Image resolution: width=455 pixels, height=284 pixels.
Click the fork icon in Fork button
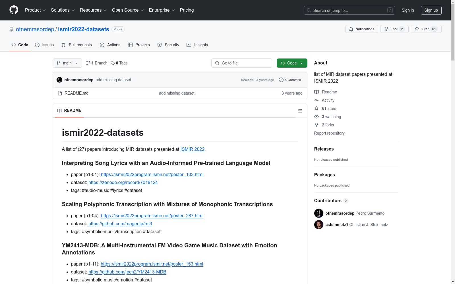tap(386, 29)
